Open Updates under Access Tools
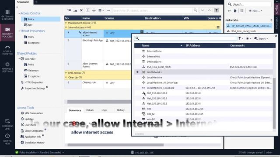The height and width of the screenshot is (157, 280). point(27,119)
